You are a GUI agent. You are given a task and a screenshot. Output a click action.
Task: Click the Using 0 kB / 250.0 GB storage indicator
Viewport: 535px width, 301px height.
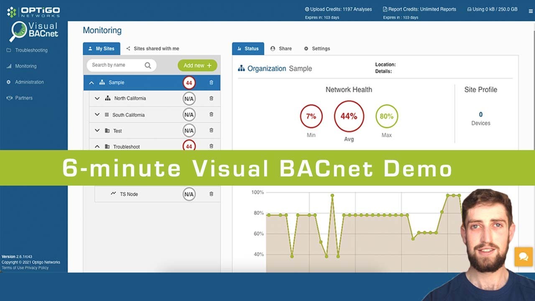point(492,9)
